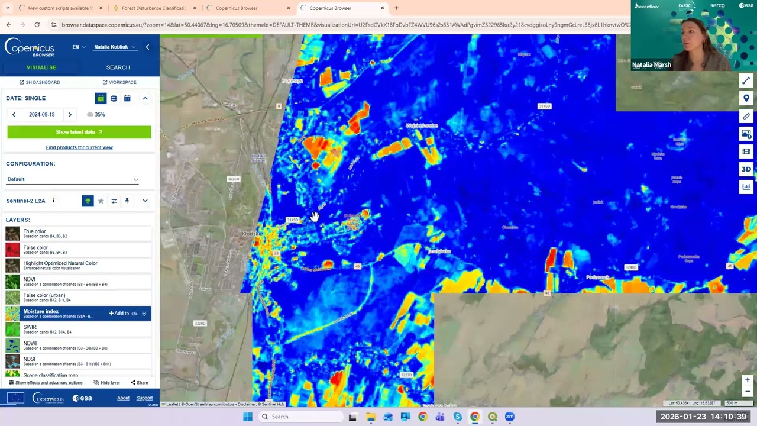Open the Support link in footer
The height and width of the screenshot is (426, 757).
[x=144, y=398]
